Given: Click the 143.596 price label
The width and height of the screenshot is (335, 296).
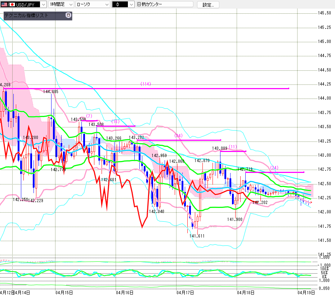Looking at the screenshot, I should pyautogui.click(x=79, y=119).
